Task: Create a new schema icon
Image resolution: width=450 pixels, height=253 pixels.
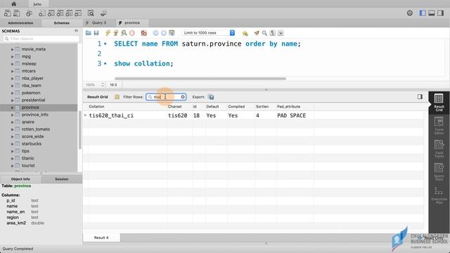Action: click(42, 13)
